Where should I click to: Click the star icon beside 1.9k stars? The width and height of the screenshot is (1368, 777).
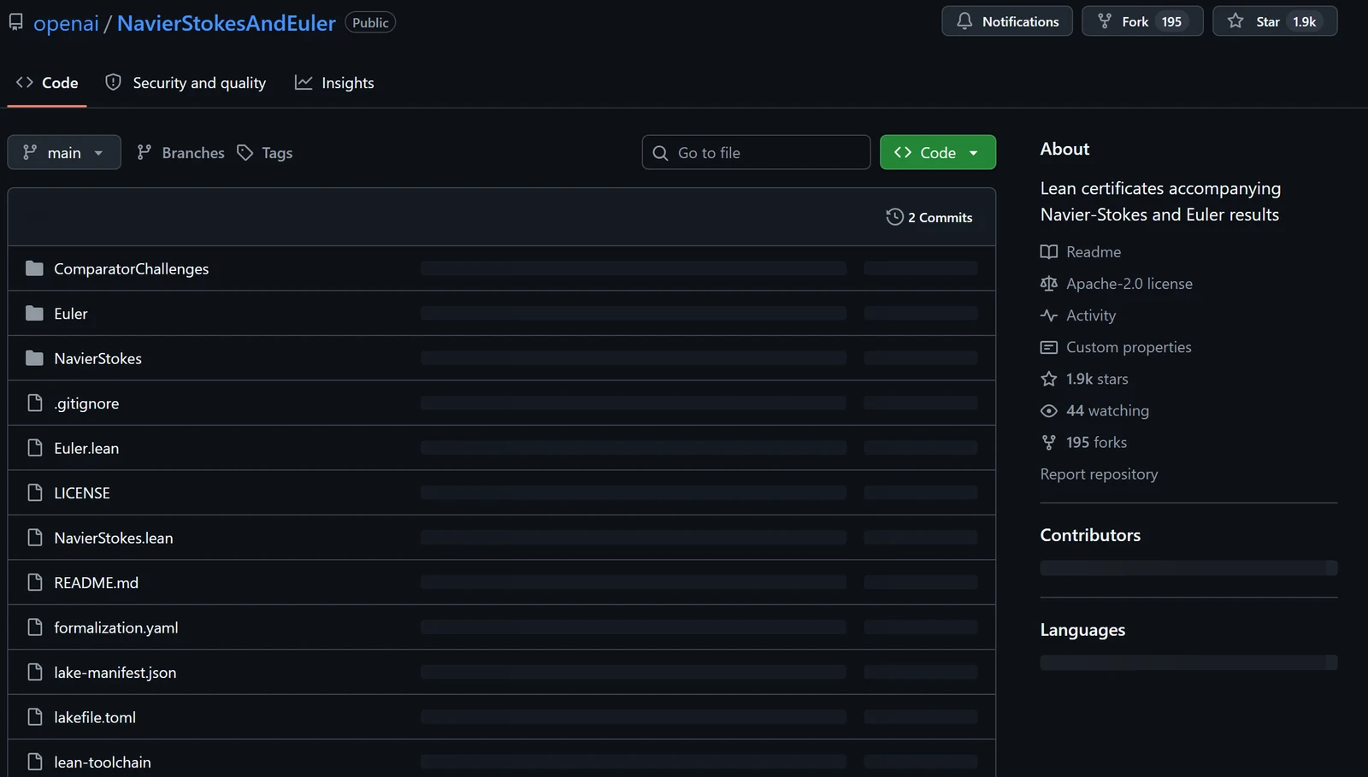click(1049, 379)
